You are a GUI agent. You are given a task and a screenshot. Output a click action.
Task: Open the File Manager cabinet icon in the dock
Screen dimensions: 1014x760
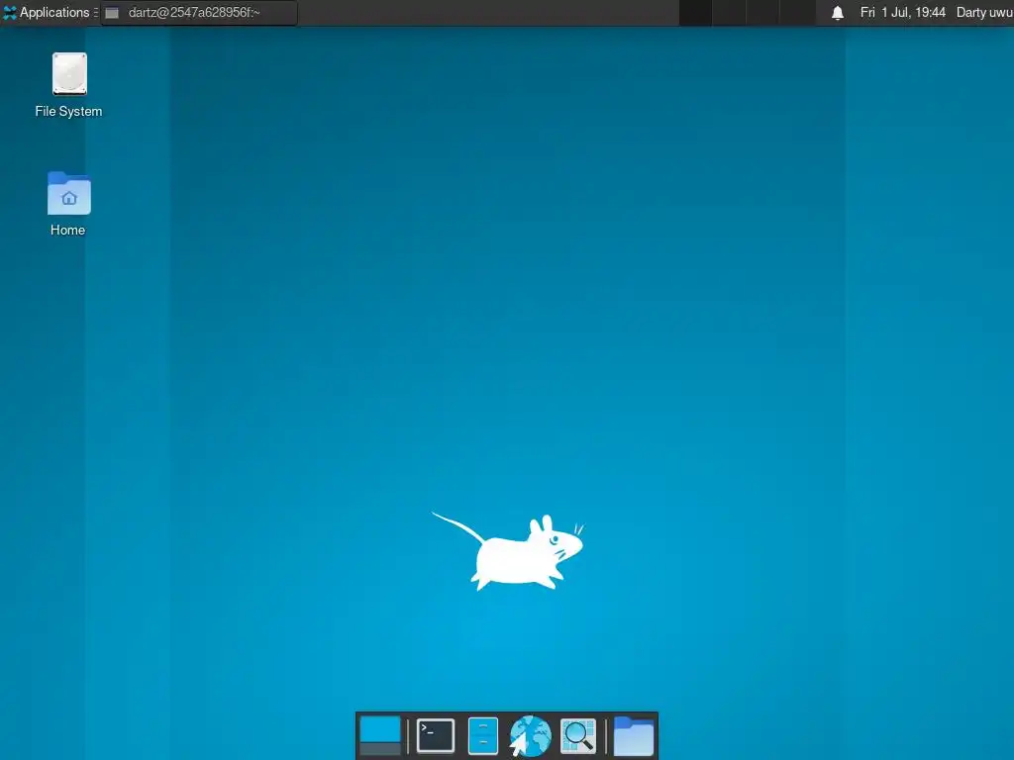pyautogui.click(x=482, y=735)
